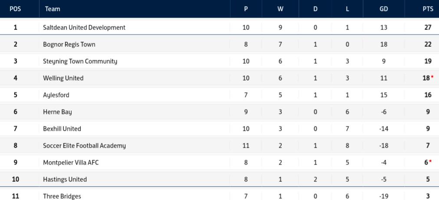Screen dimensions: 439x200
Task: Click the P played column header
Action: click(246, 9)
